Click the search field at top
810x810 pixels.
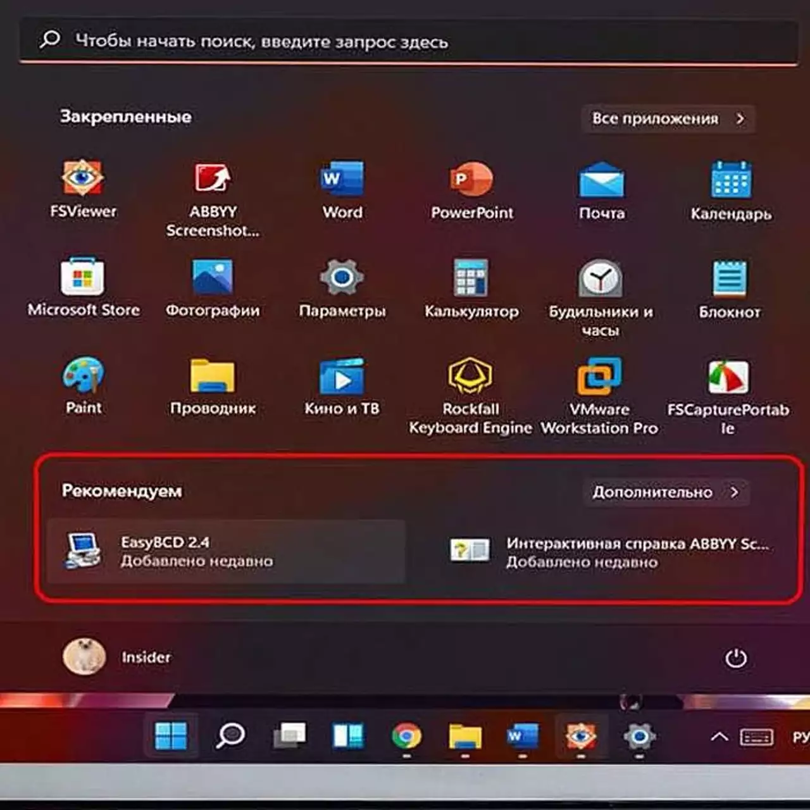[408, 42]
